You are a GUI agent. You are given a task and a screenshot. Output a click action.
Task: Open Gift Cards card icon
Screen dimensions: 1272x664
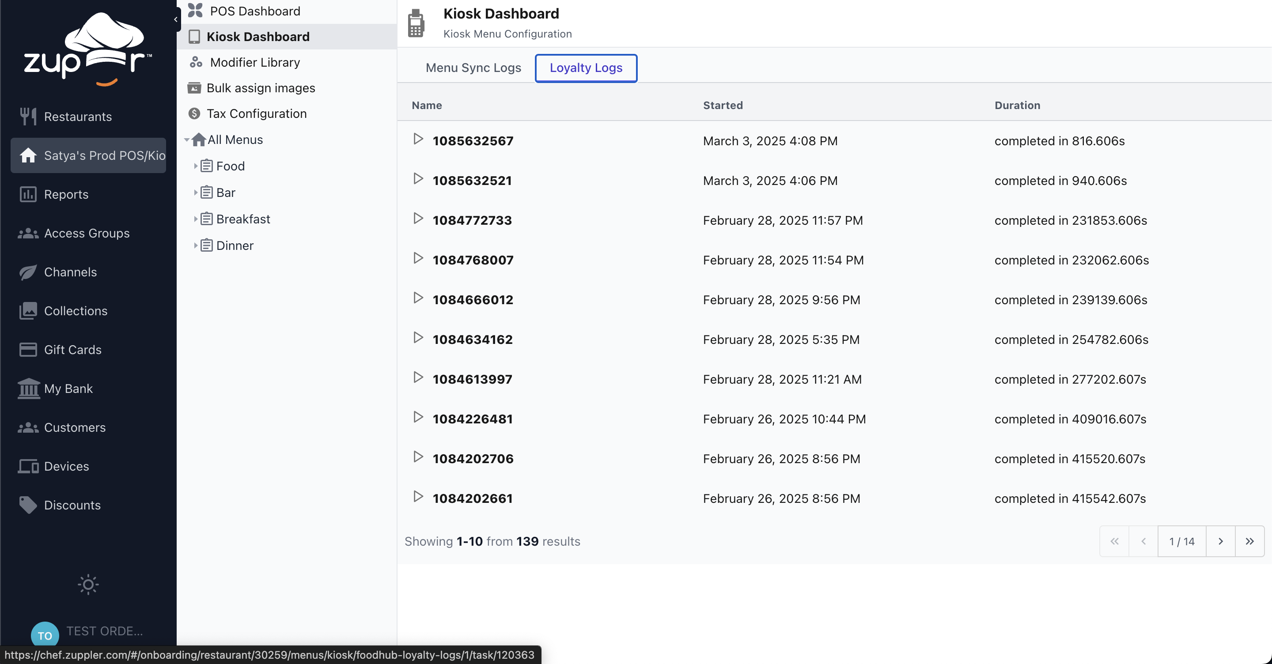click(x=28, y=350)
